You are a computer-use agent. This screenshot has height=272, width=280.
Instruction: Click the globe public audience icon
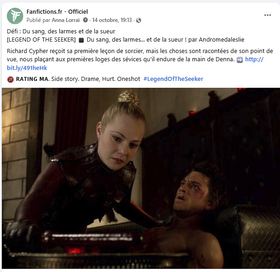138,21
